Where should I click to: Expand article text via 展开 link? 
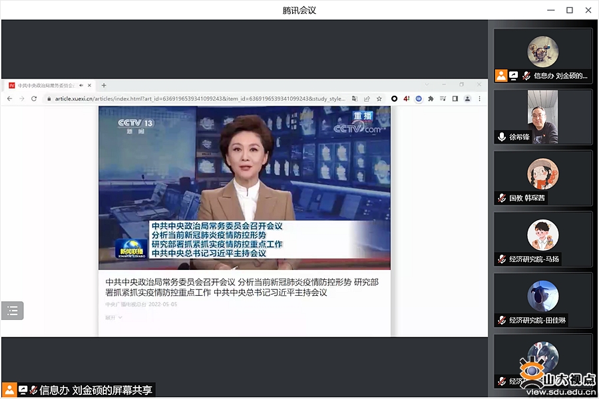113,318
